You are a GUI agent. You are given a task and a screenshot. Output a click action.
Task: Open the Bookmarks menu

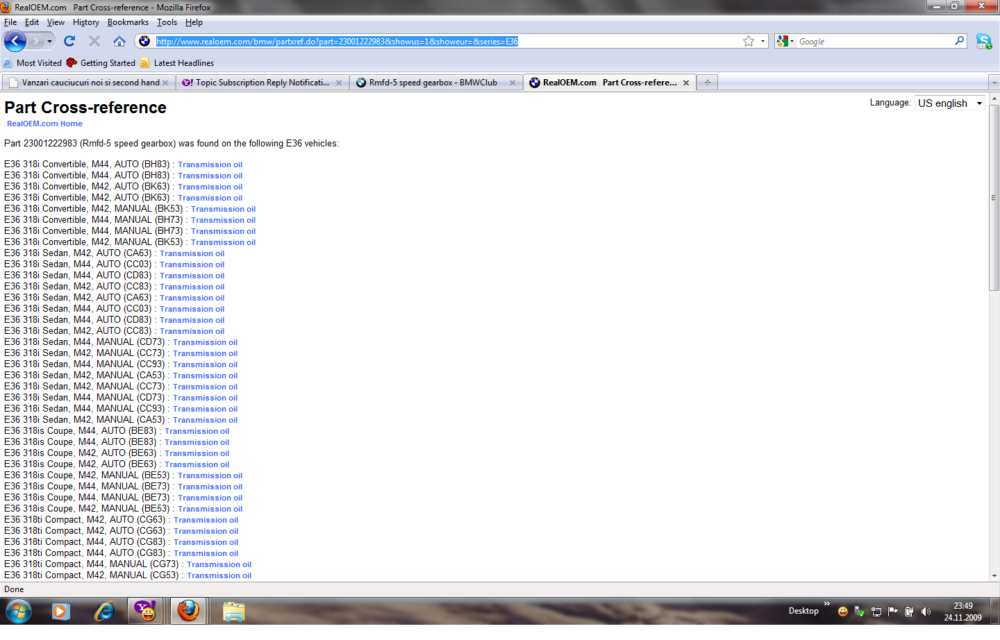pyautogui.click(x=128, y=22)
